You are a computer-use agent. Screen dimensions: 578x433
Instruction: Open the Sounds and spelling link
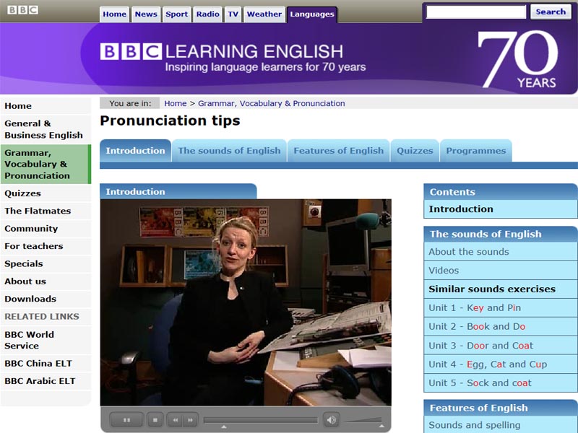pyautogui.click(x=501, y=425)
